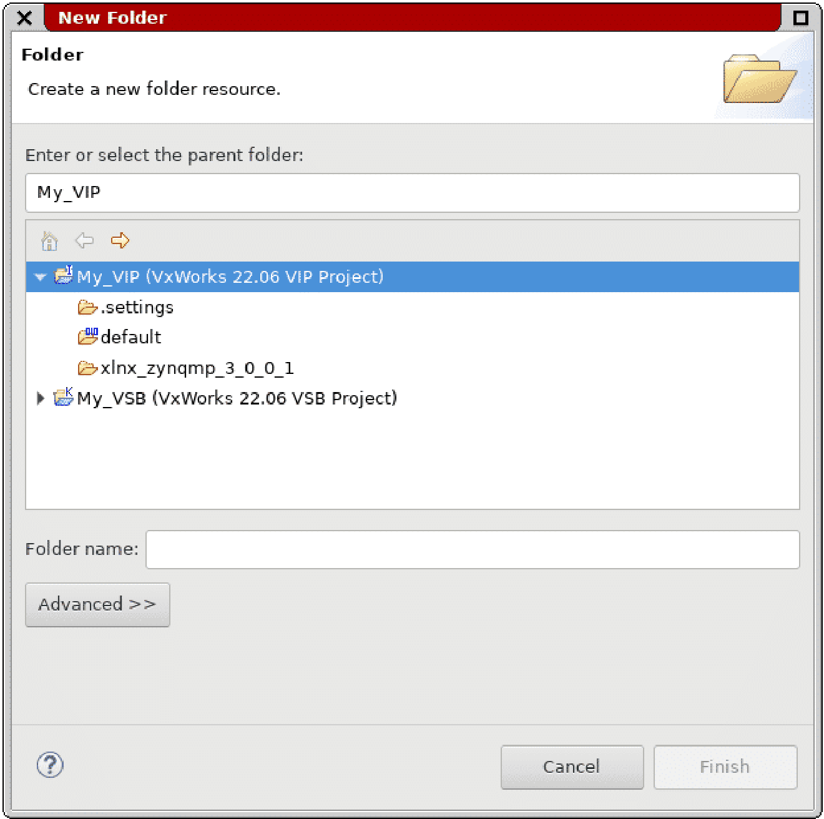Viewport: 824px width, 819px height.
Task: Click inside the Folder name field
Action: [472, 549]
